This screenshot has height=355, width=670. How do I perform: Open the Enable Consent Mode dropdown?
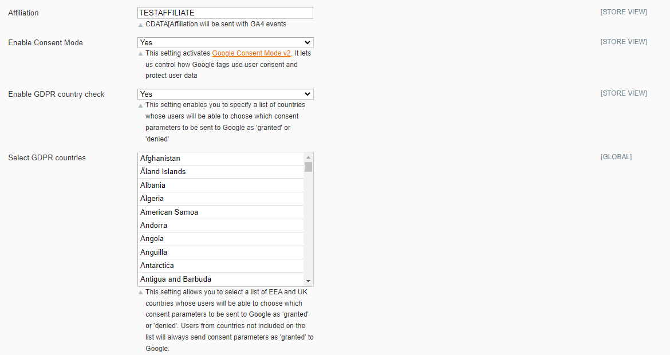[225, 42]
